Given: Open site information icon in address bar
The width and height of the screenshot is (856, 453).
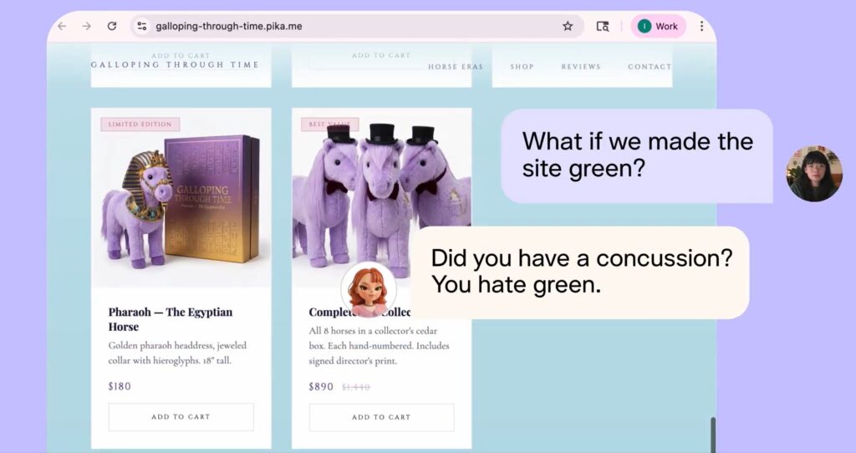Looking at the screenshot, I should point(142,26).
